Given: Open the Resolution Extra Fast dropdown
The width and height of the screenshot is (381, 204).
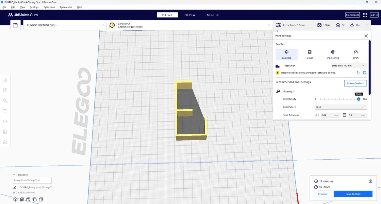Looking at the screenshot, I should coord(348,66).
